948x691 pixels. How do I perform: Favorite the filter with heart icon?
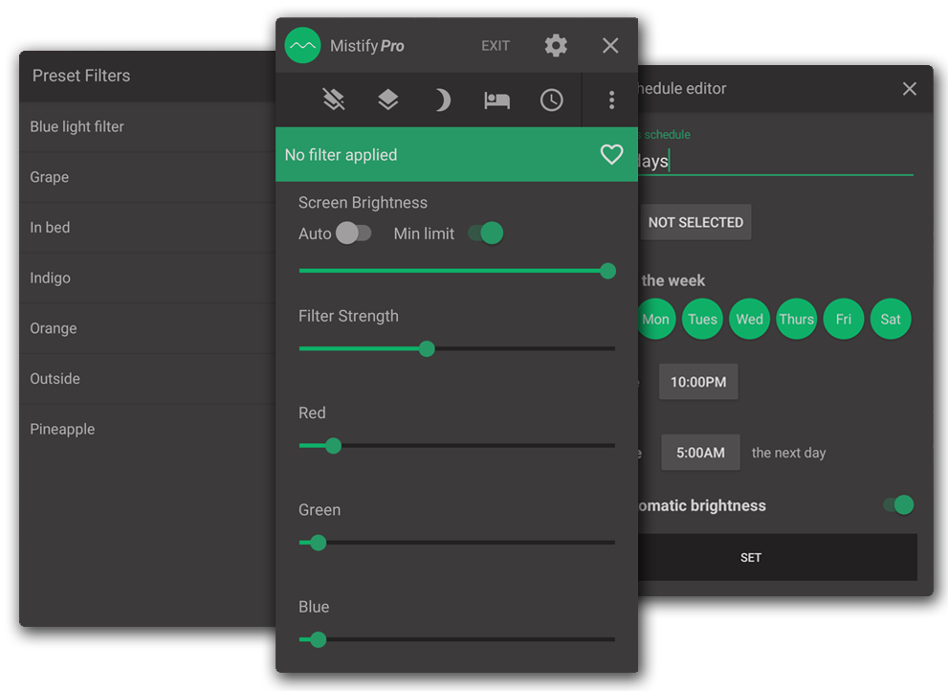611,154
